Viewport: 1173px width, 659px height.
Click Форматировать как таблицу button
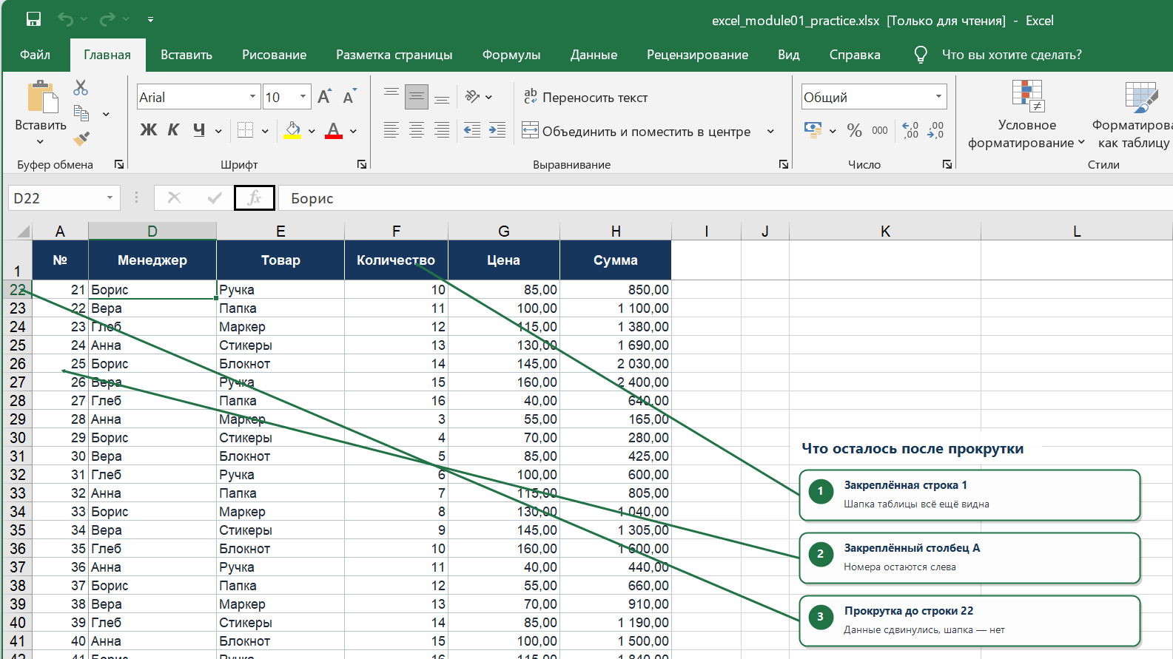point(1133,115)
